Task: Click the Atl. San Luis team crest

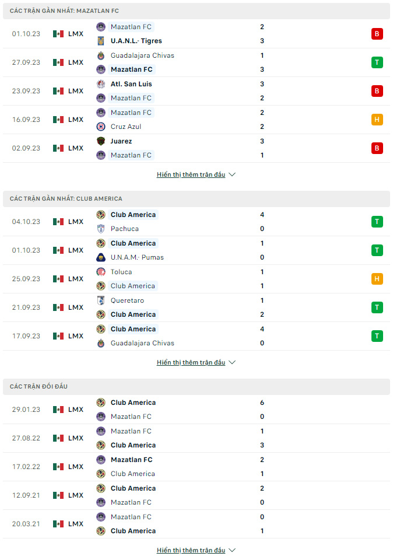Action: click(x=101, y=84)
